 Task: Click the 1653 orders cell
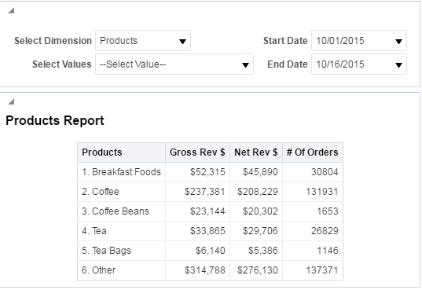313,211
